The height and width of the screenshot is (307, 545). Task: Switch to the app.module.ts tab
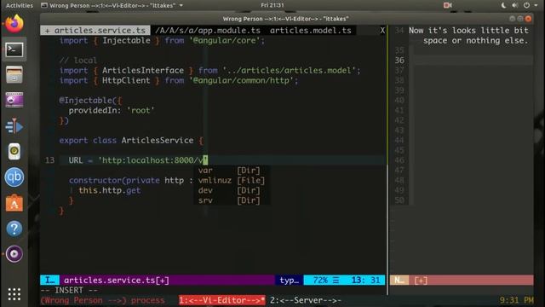tap(208, 31)
